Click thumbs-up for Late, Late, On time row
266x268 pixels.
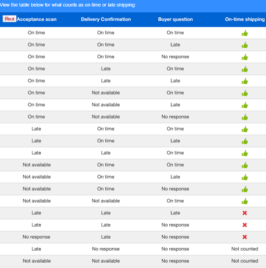[x=245, y=153]
